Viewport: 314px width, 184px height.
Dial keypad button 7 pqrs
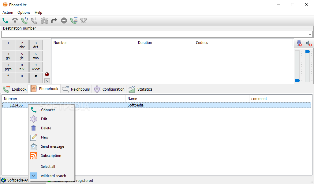click(x=8, y=67)
